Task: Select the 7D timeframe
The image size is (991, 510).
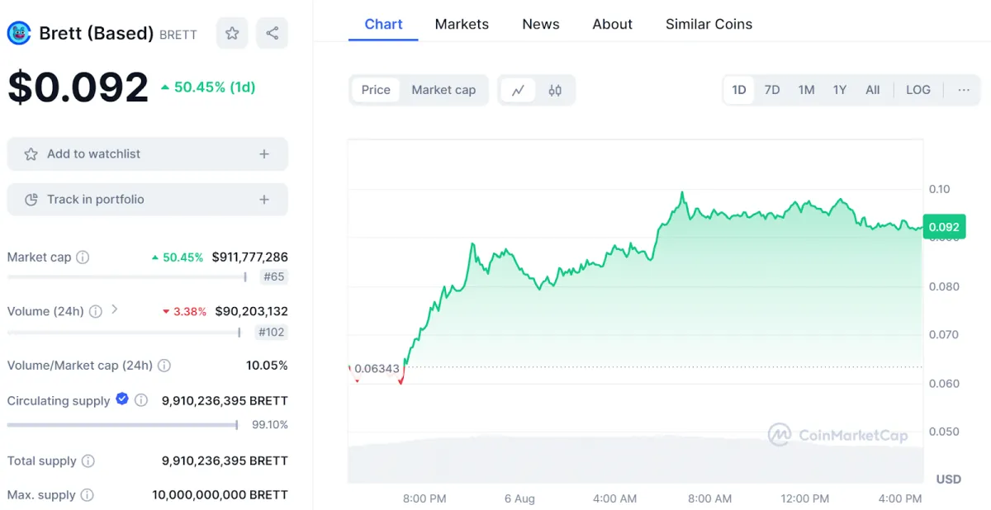Action: [771, 89]
